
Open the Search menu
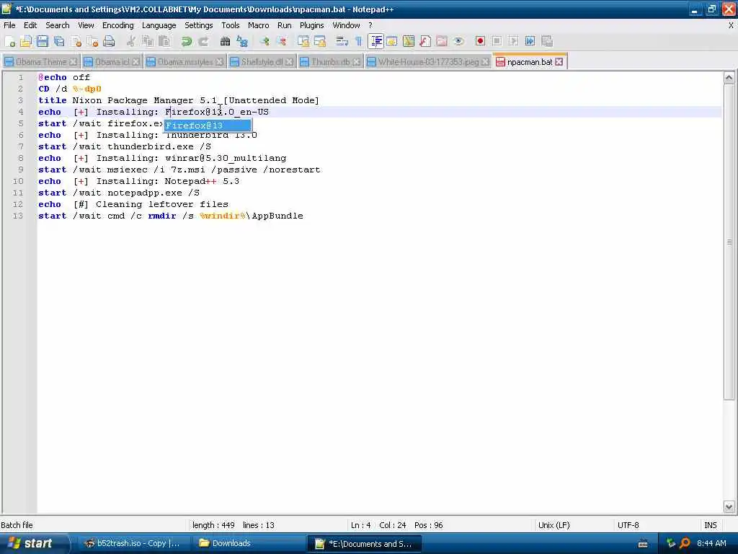58,25
